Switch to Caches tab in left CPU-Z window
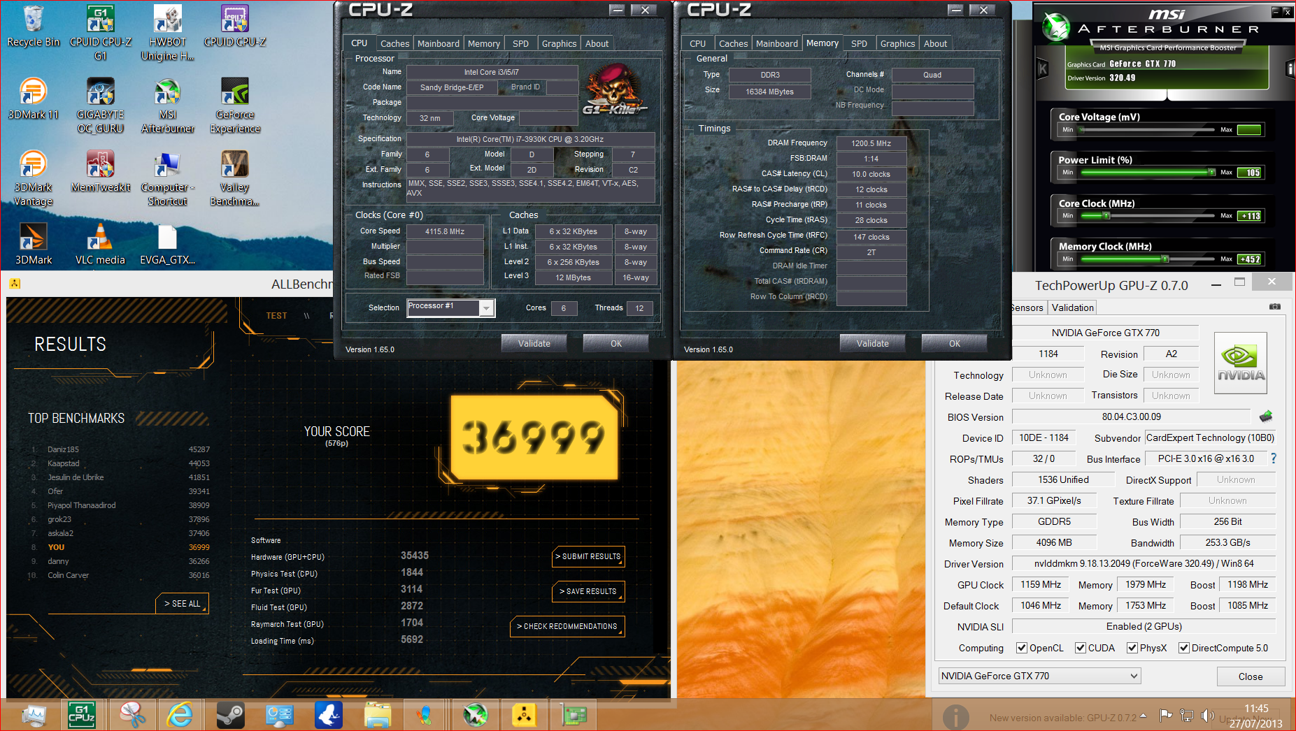The height and width of the screenshot is (731, 1296). pos(394,43)
